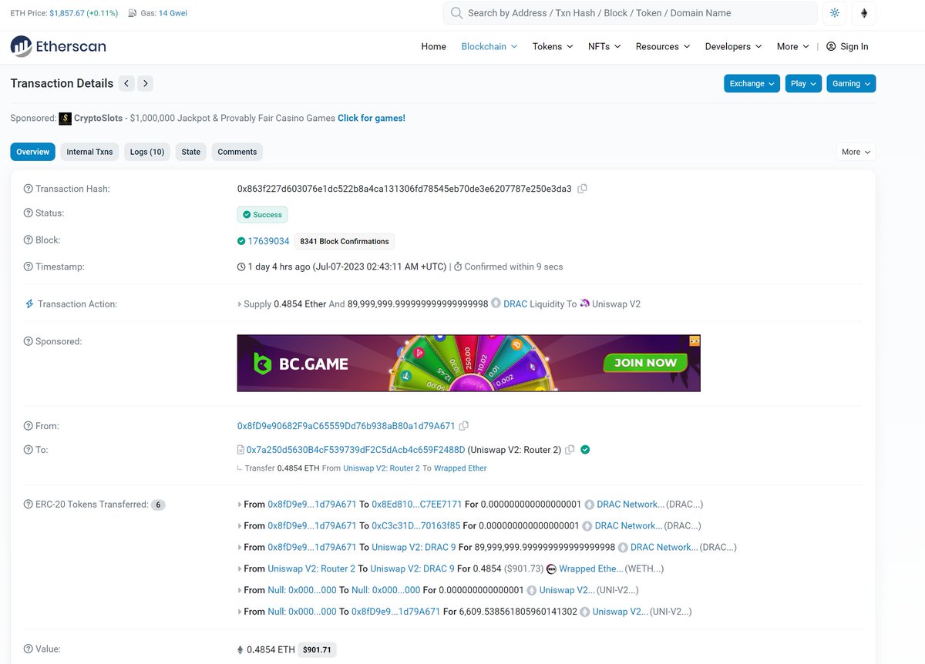Open block 17639034 link

268,241
